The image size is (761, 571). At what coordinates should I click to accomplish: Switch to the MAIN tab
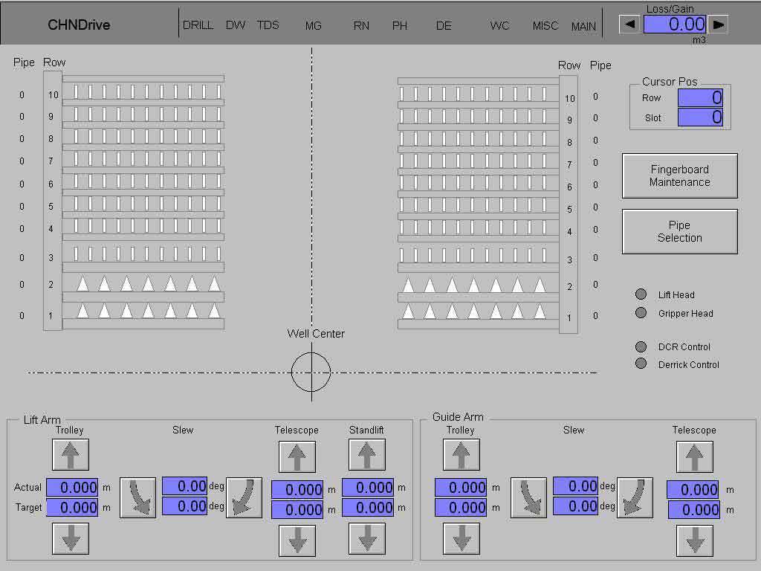pos(583,26)
